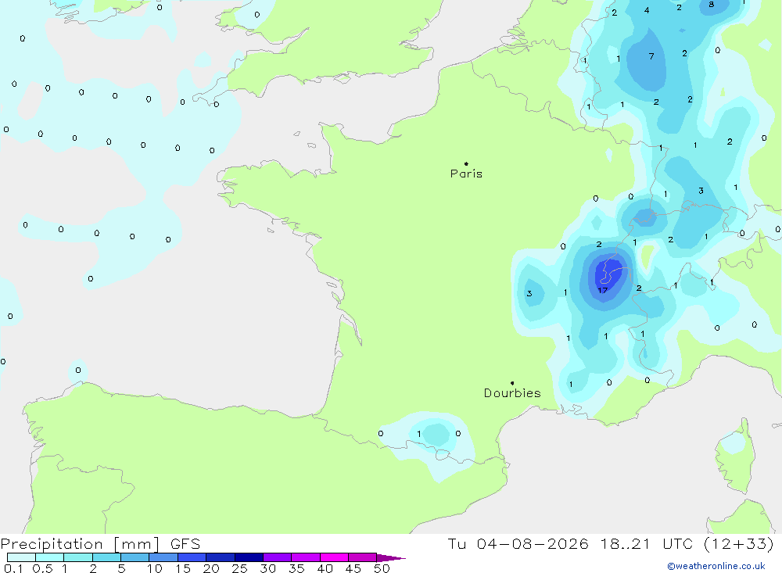The width and height of the screenshot is (782, 573).
Task: Click the 17 mm precipitation value
Action: coord(602,290)
